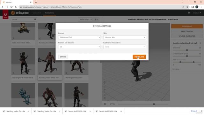Open the user account dropdown in header
This screenshot has width=204, height=115.
[x=197, y=13]
